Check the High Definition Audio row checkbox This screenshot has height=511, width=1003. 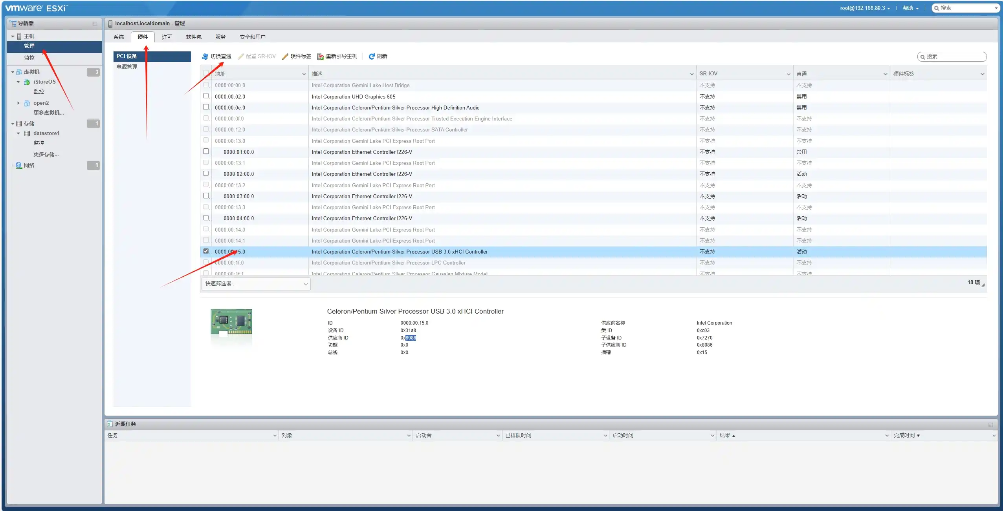206,107
